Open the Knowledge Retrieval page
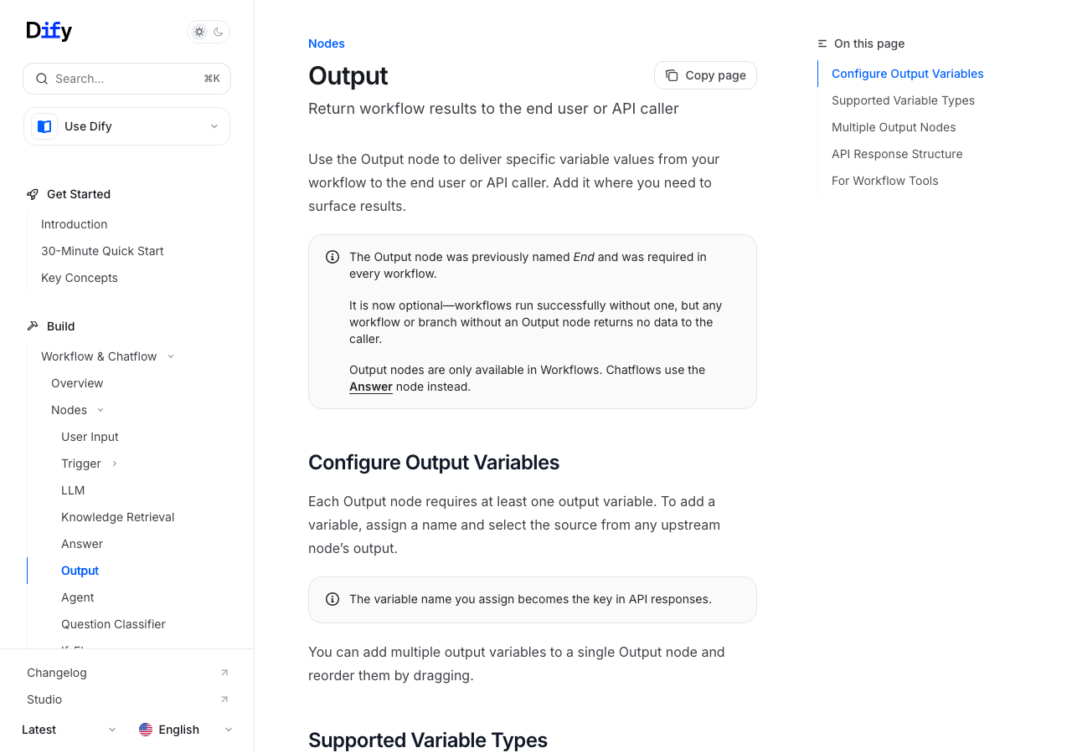This screenshot has width=1072, height=753. [x=117, y=517]
